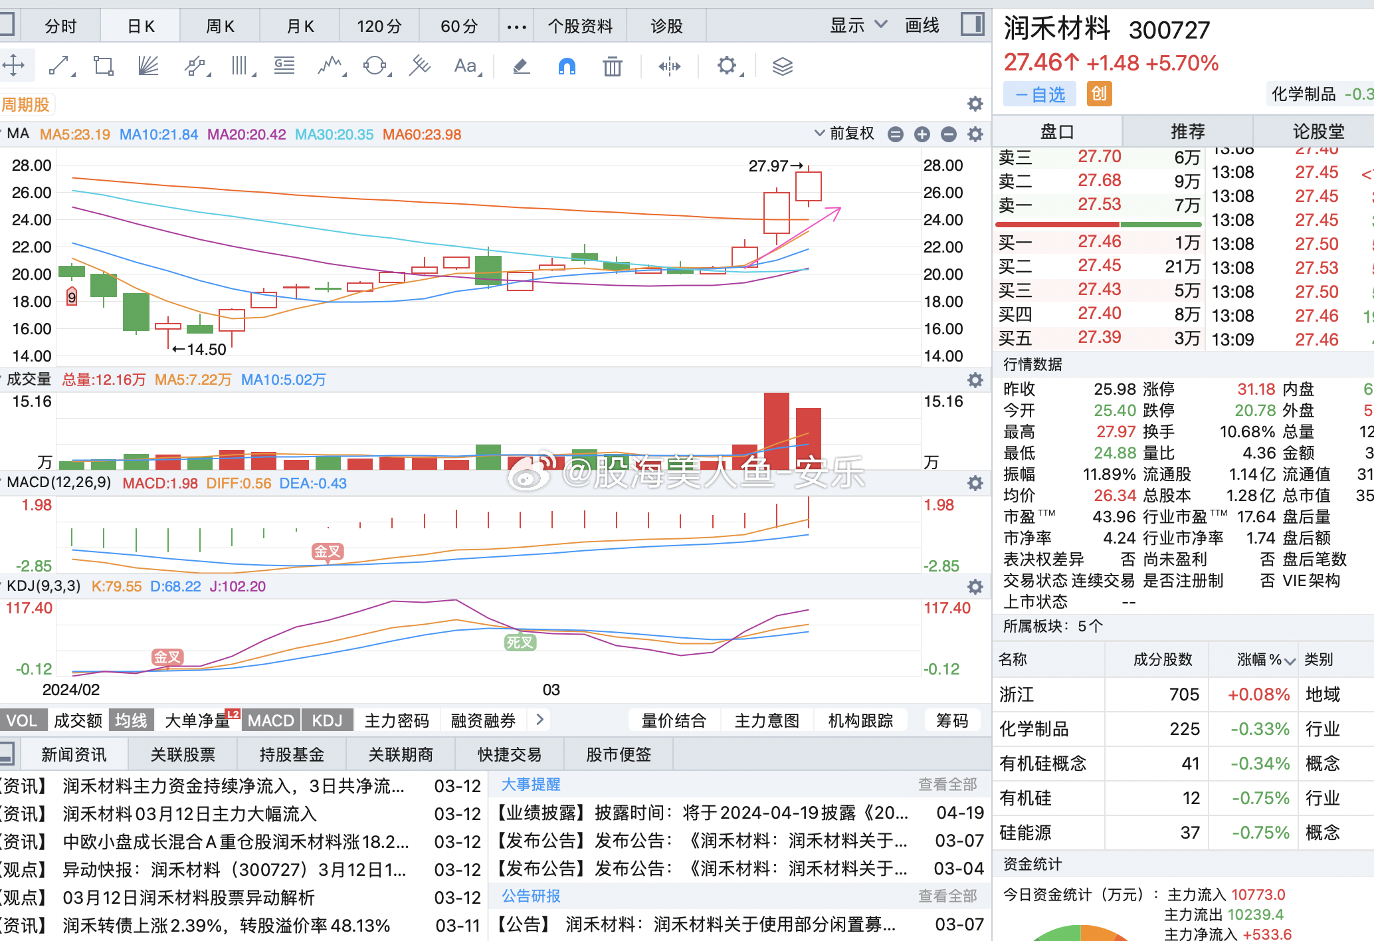Select the trend line drawing tool
Image resolution: width=1374 pixels, height=941 pixels.
[x=59, y=66]
